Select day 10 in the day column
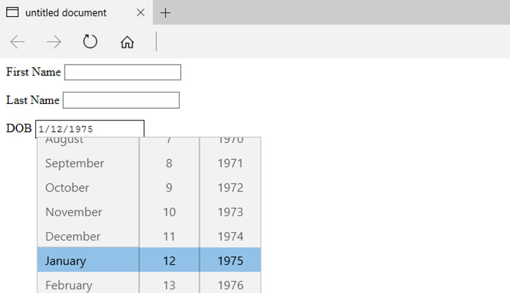This screenshot has width=510, height=293. pyautogui.click(x=169, y=212)
